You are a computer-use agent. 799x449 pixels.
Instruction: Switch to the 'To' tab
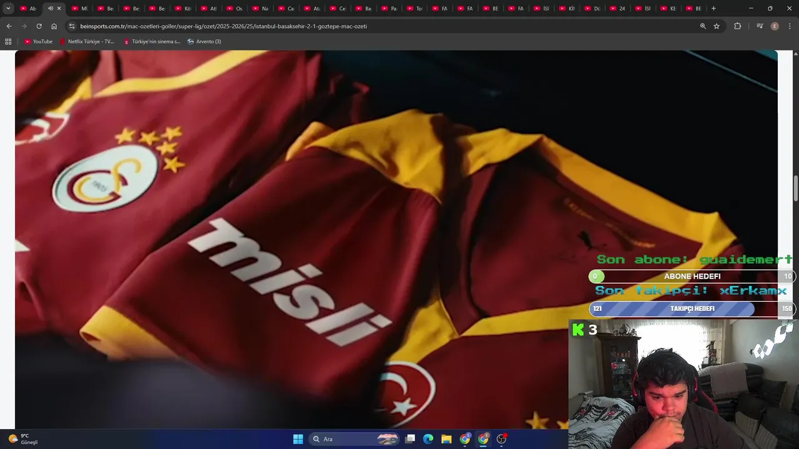point(414,8)
